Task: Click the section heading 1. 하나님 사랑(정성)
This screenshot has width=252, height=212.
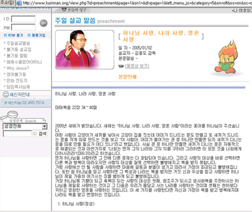Action: (x=76, y=204)
